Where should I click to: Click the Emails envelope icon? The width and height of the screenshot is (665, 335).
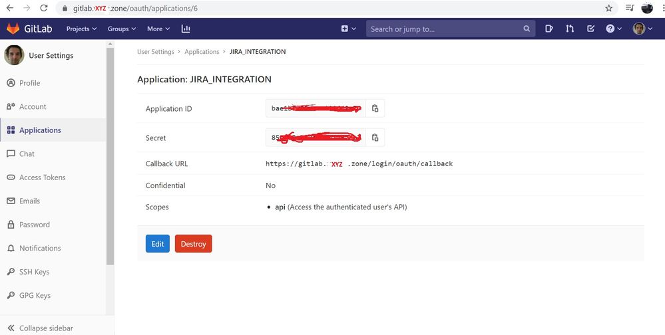tap(11, 201)
